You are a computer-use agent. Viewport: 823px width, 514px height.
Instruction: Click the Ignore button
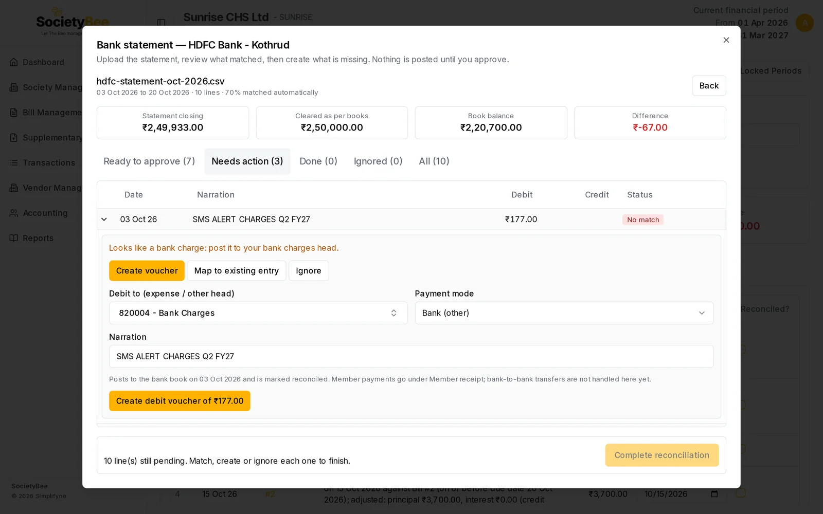[x=309, y=271]
